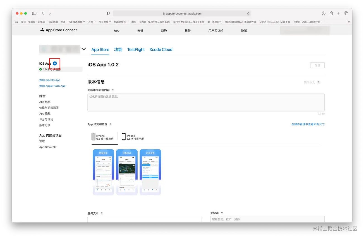Screen dimensions: 364x238
Task: Click the highlighted blue plus to add new version
Action: tap(55, 63)
